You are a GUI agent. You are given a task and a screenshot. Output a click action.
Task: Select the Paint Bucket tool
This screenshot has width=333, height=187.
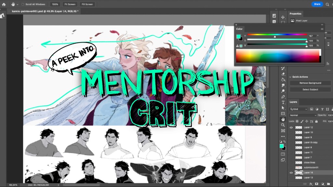(283, 80)
